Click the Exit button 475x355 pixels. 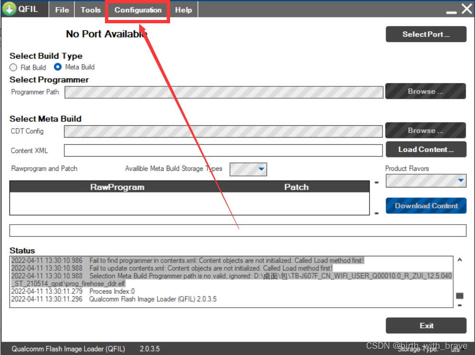[426, 326]
